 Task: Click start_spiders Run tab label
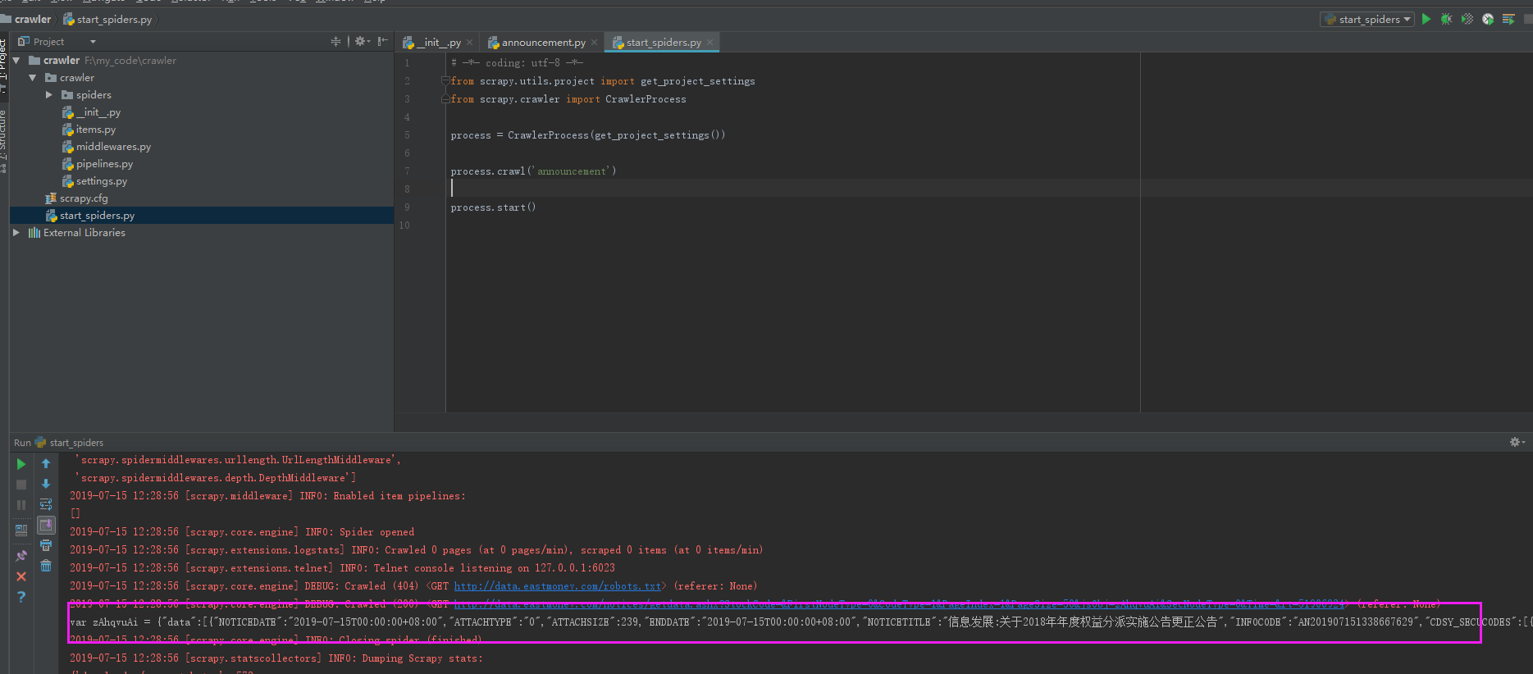click(x=76, y=443)
